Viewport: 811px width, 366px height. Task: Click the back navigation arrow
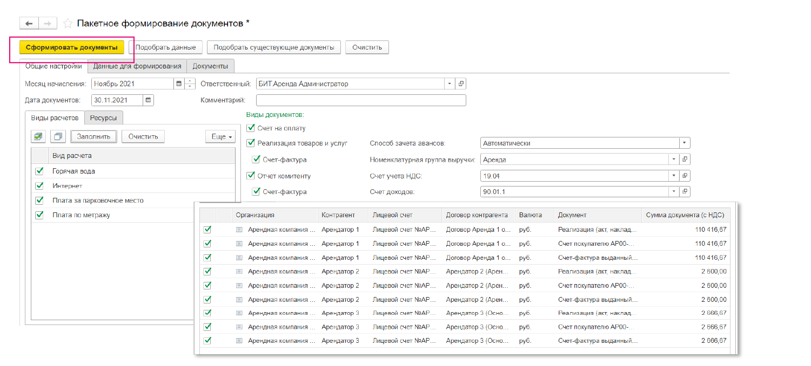tap(29, 23)
